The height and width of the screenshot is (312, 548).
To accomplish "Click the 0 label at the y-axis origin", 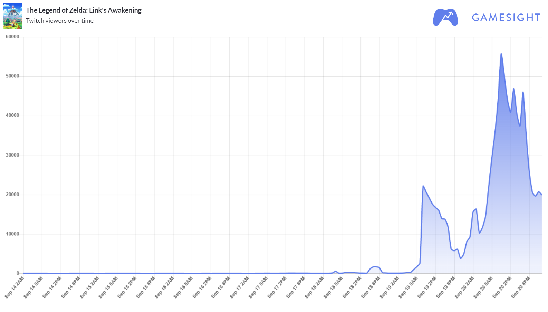I will [x=18, y=273].
